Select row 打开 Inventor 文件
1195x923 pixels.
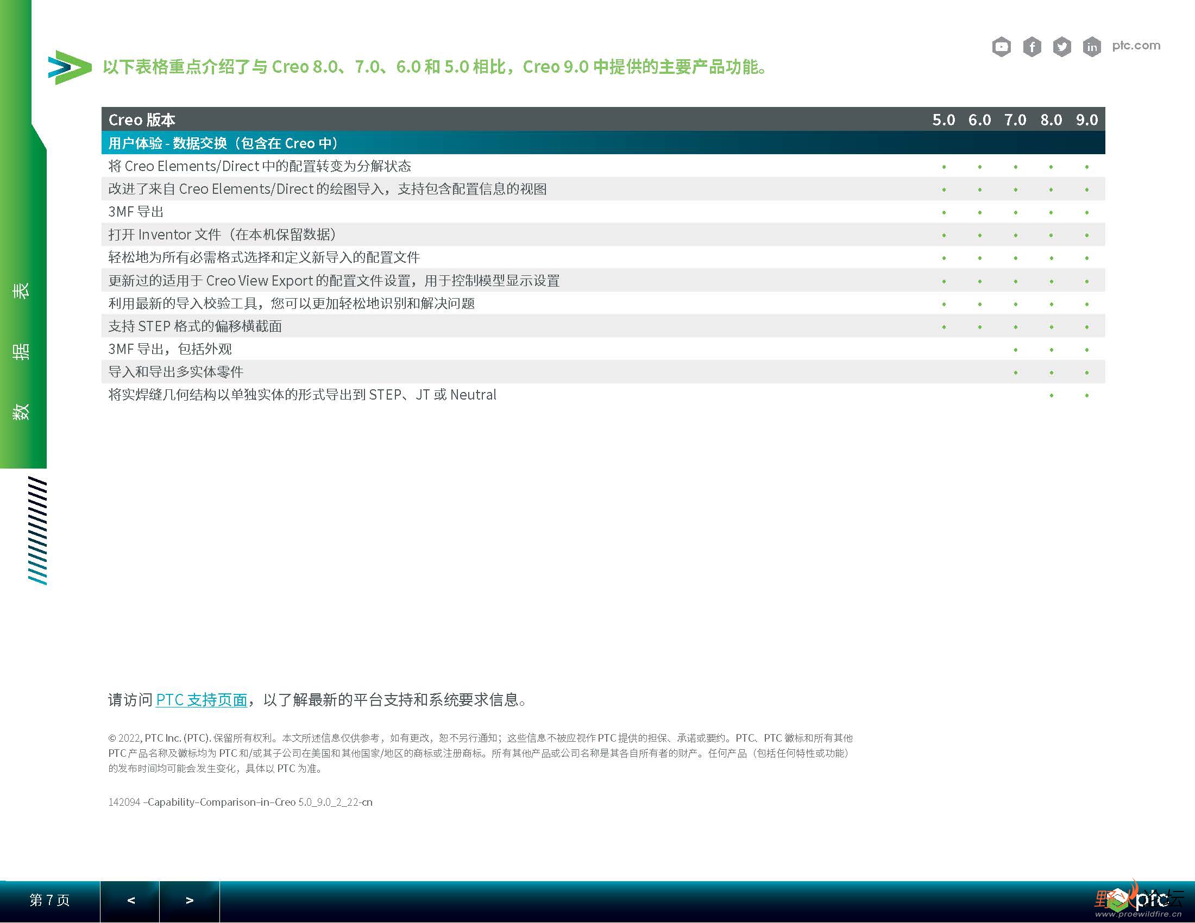(x=603, y=235)
